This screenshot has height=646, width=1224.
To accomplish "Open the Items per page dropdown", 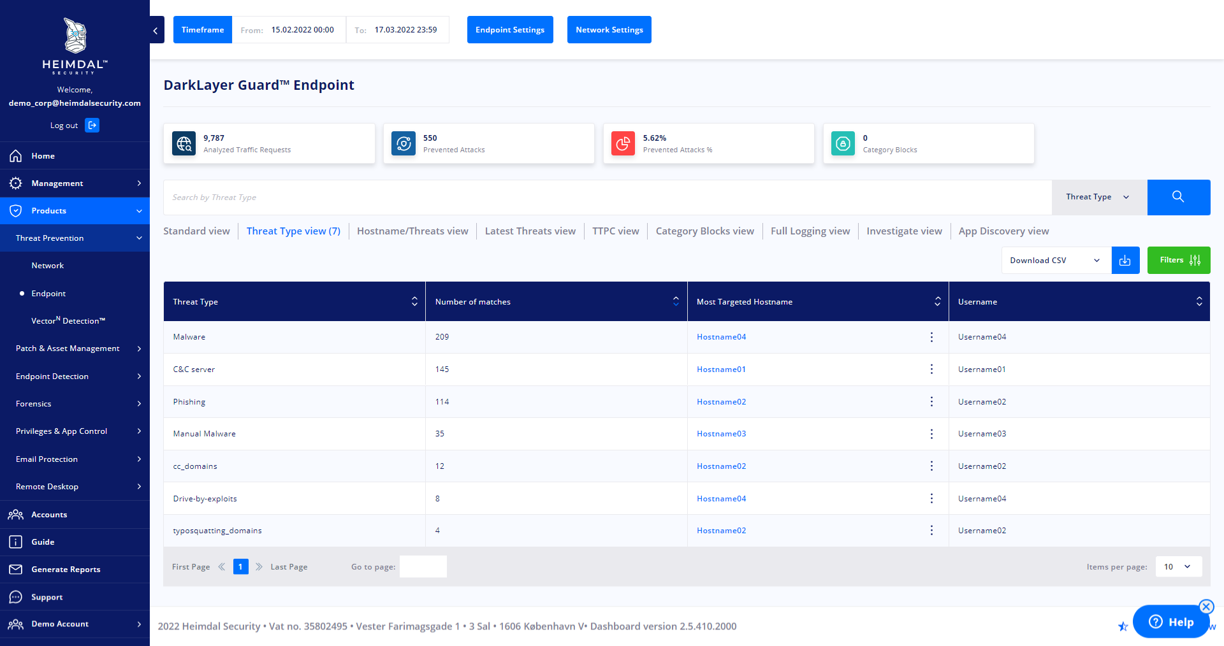I will [x=1177, y=566].
